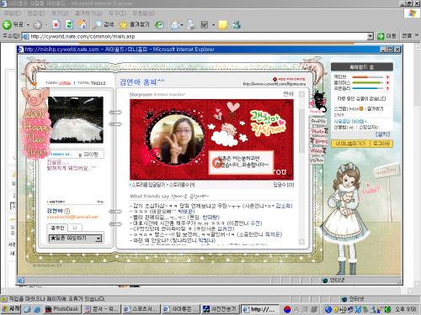The height and width of the screenshot is (315, 421).
Task: Open the Back button history dropdown arrow
Action: coord(28,25)
